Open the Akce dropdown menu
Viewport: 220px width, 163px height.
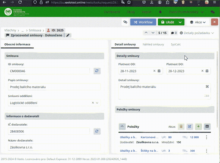198,22
